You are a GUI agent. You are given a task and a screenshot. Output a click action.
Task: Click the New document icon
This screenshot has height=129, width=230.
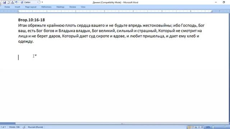point(8,3)
